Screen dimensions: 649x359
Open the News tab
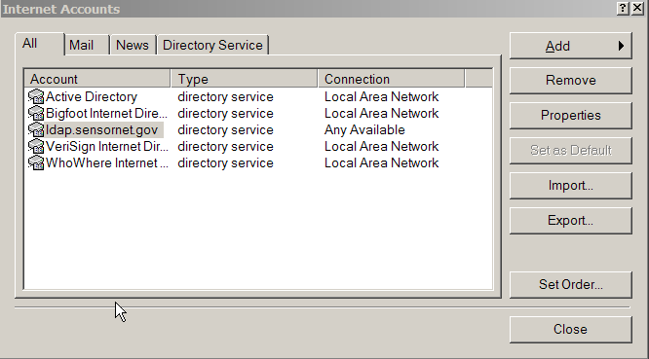coord(133,45)
